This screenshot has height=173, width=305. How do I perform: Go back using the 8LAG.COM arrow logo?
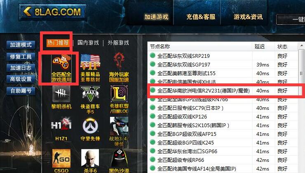click(52, 12)
